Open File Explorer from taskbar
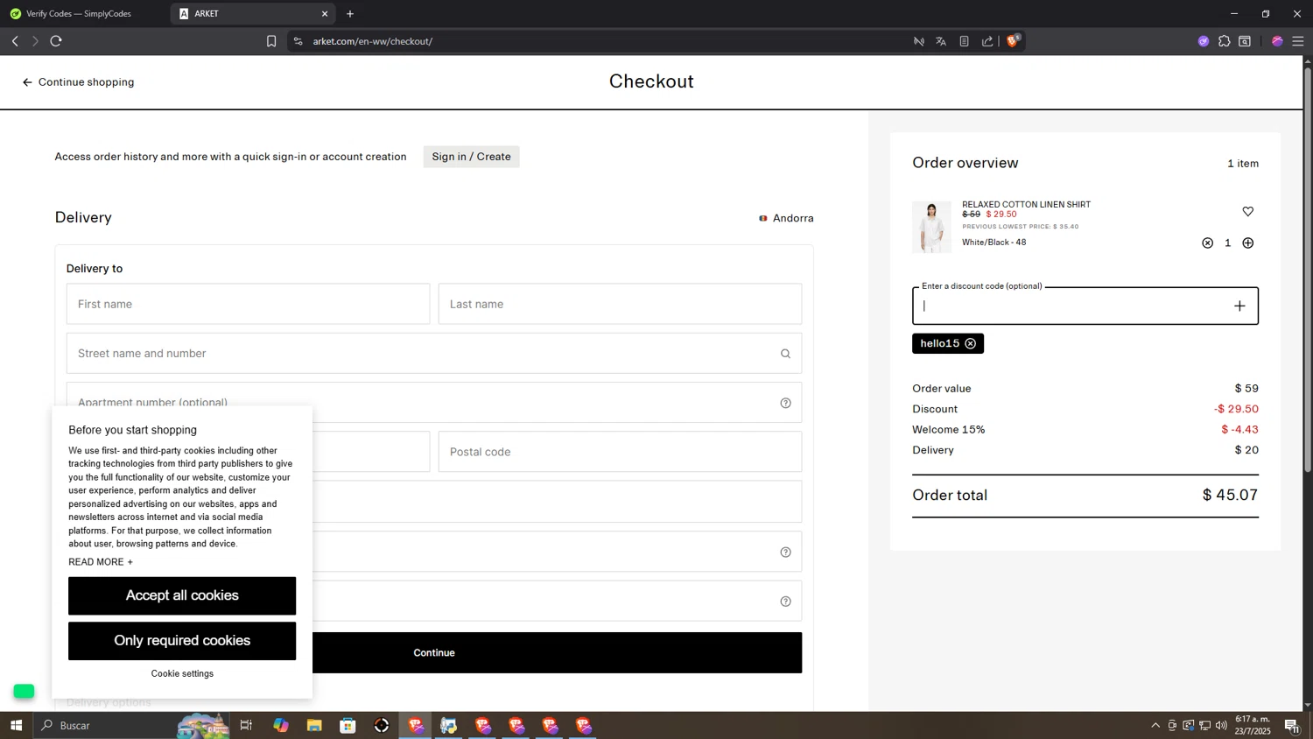The image size is (1313, 739). (x=314, y=725)
